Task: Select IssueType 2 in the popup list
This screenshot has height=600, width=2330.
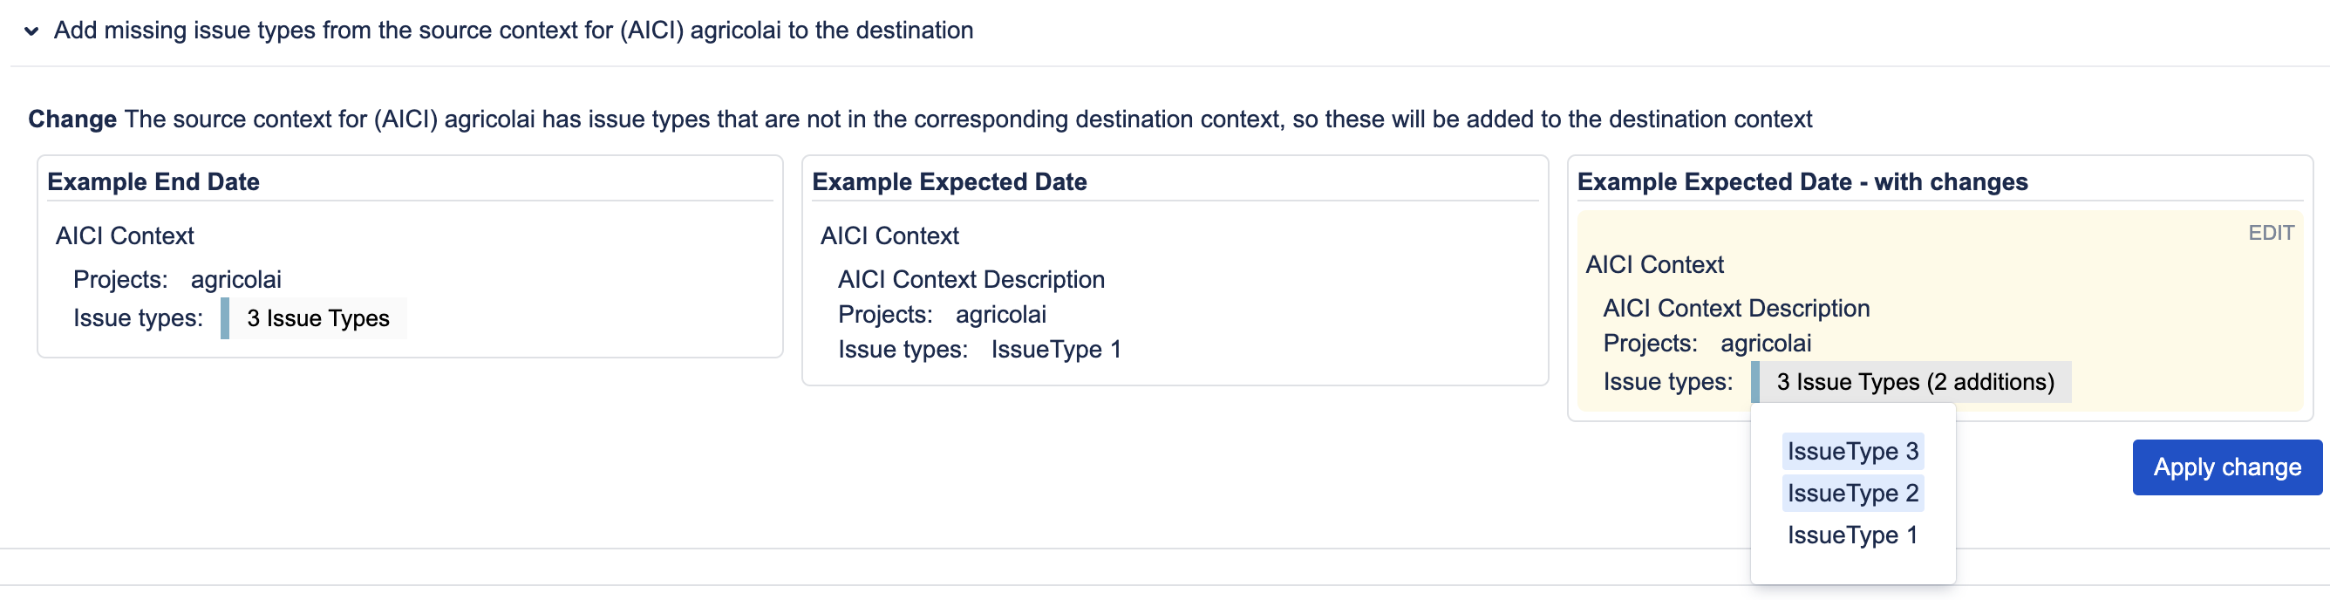Action: pyautogui.click(x=1852, y=494)
